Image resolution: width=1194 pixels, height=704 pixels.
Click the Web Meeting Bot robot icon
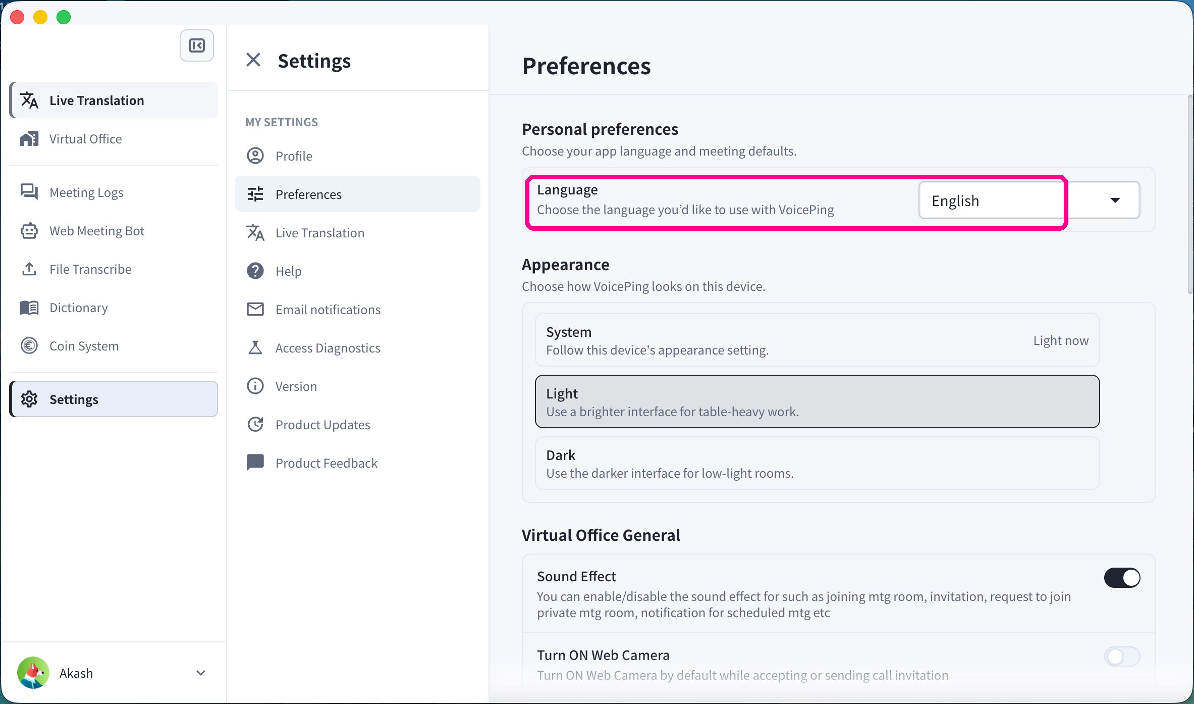point(29,231)
